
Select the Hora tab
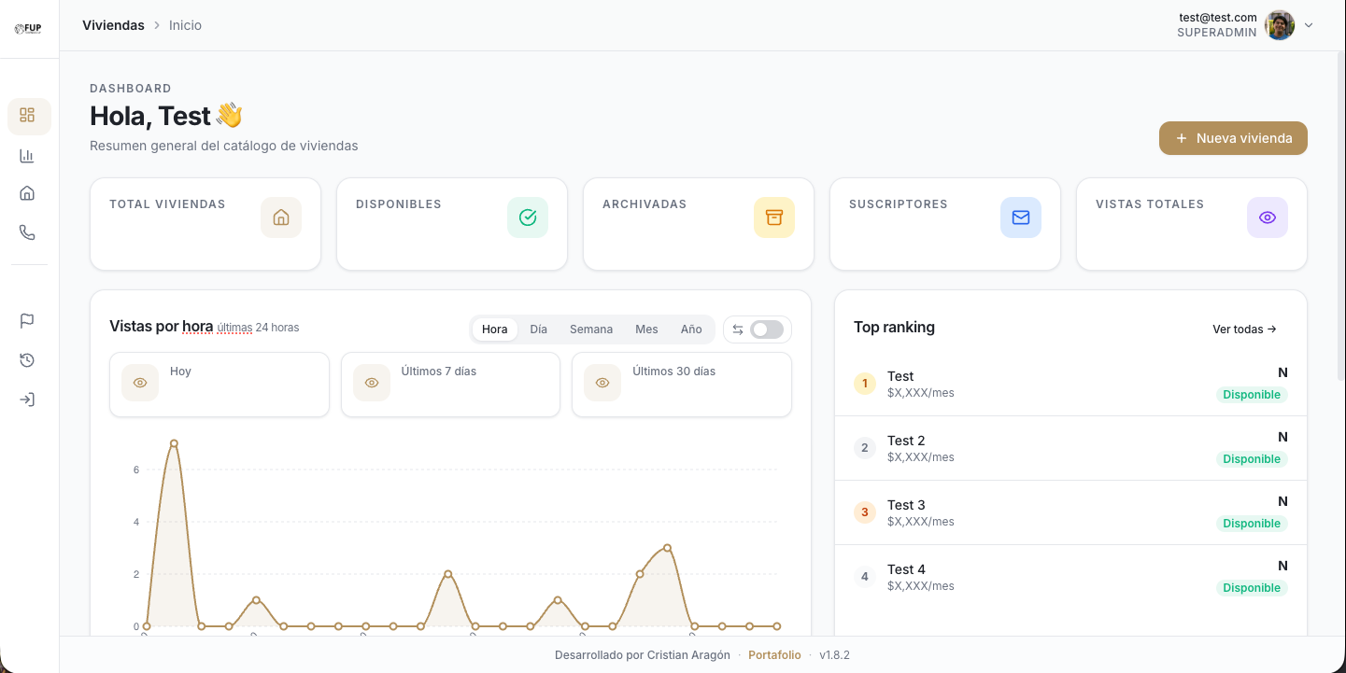pos(495,329)
